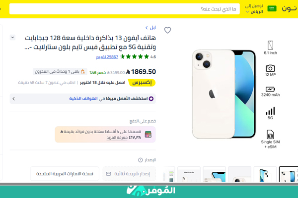Click the 3240 mAh battery icon
The width and height of the screenshot is (298, 198).
coord(270,89)
